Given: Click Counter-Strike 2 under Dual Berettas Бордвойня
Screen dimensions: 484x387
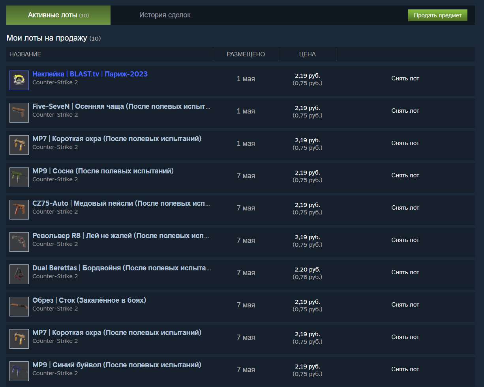Looking at the screenshot, I should [55, 276].
